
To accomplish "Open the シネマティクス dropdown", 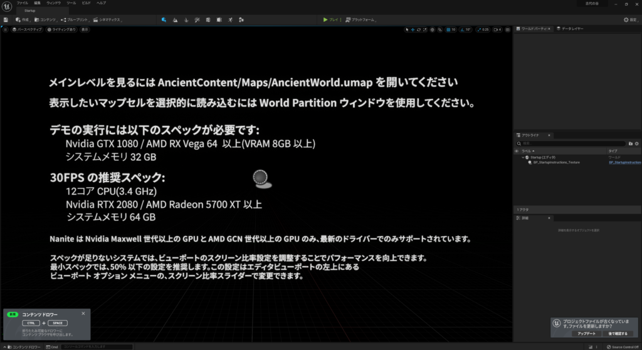I will click(x=108, y=19).
